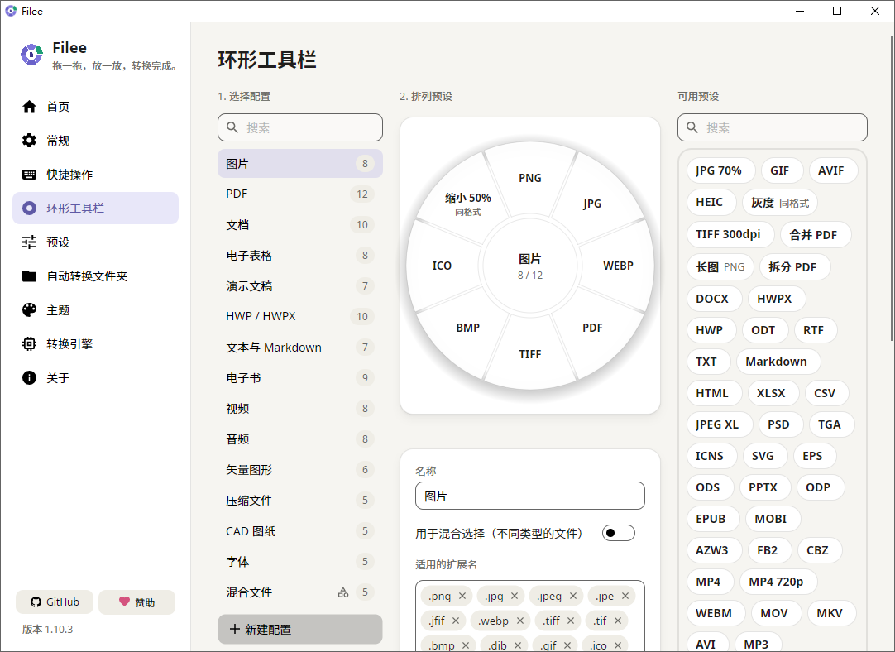Select the CAD 图纸 profile row

300,531
